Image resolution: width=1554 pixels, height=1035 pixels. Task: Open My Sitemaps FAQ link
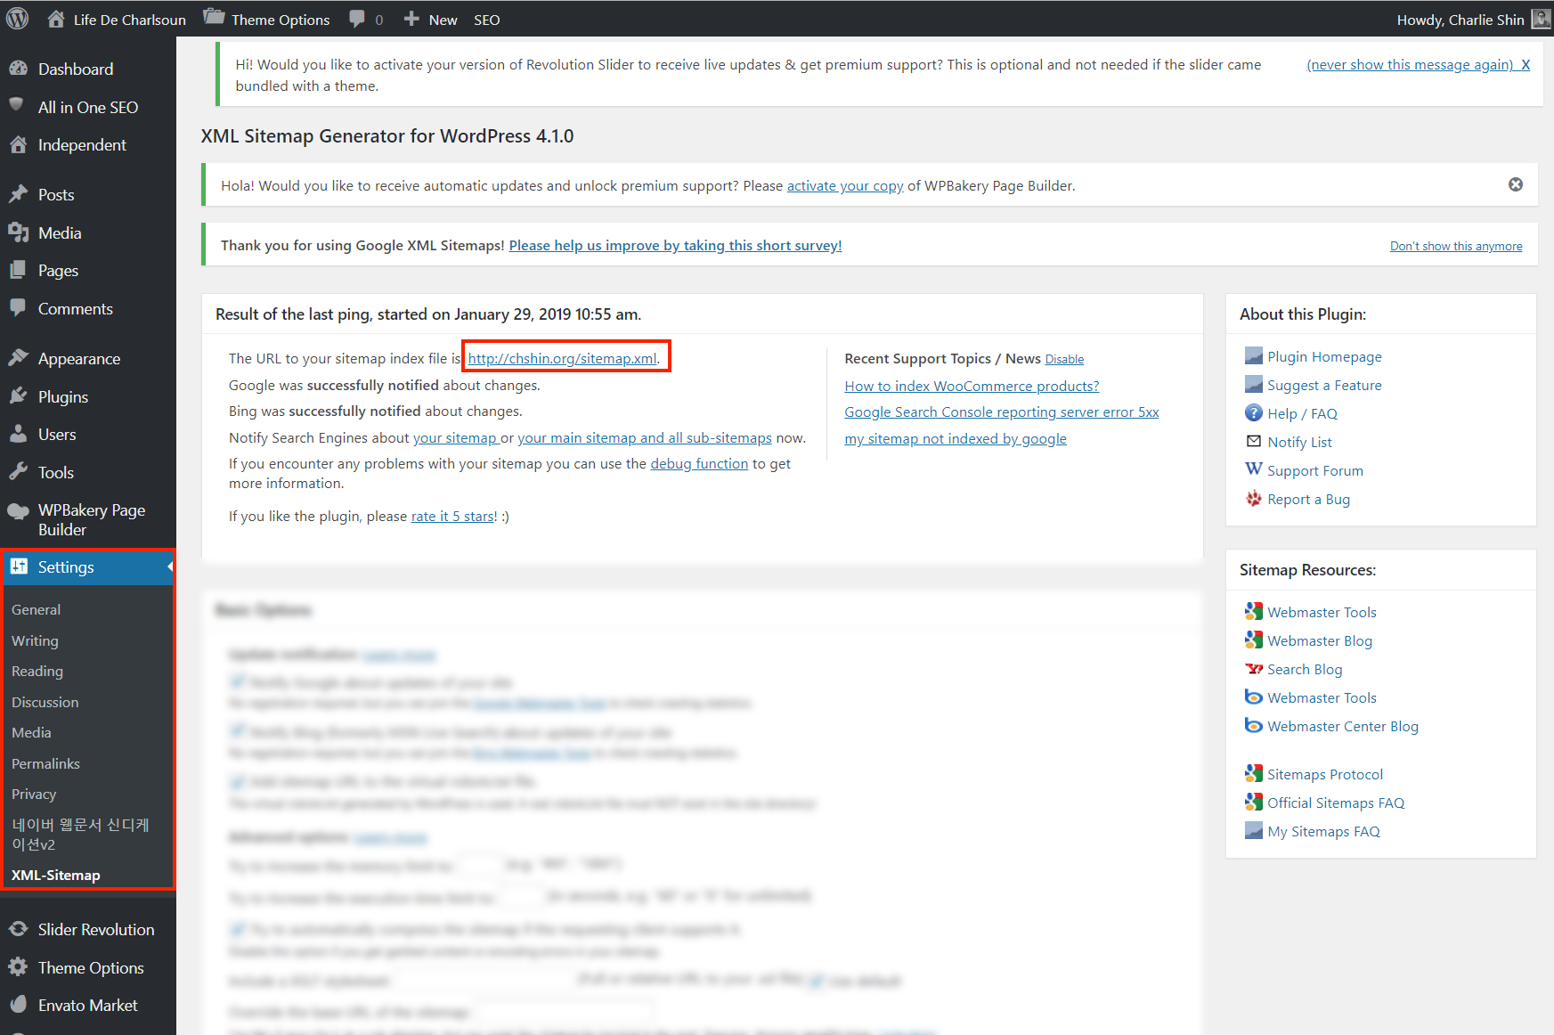tap(1323, 831)
